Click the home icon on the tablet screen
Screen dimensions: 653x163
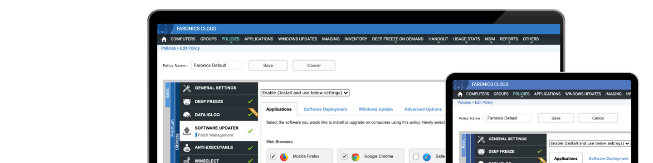tap(460, 94)
